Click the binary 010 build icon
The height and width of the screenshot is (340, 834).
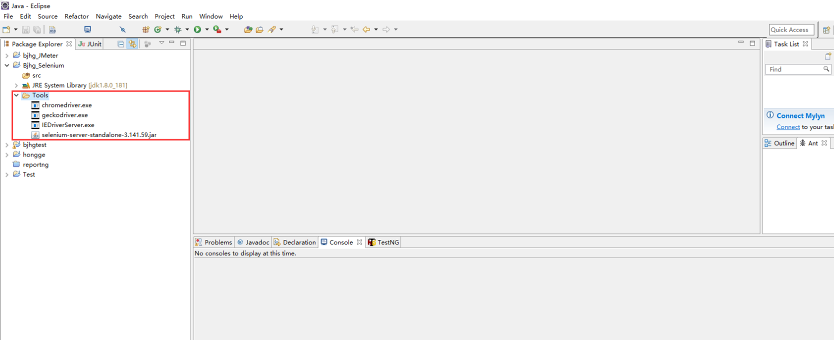click(x=52, y=29)
